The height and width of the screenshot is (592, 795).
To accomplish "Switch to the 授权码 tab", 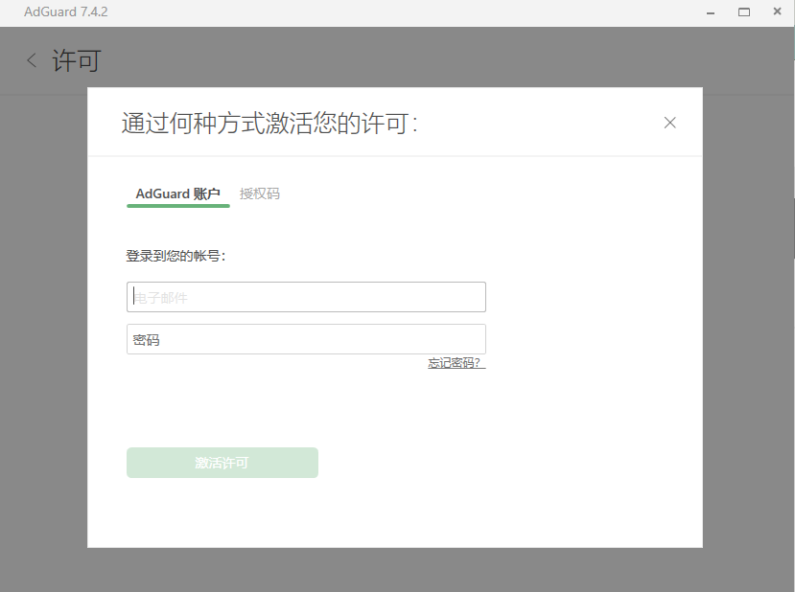I will (259, 194).
